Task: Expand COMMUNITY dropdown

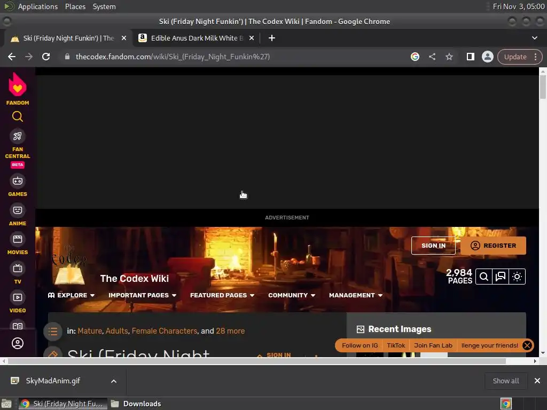Action: (292, 295)
